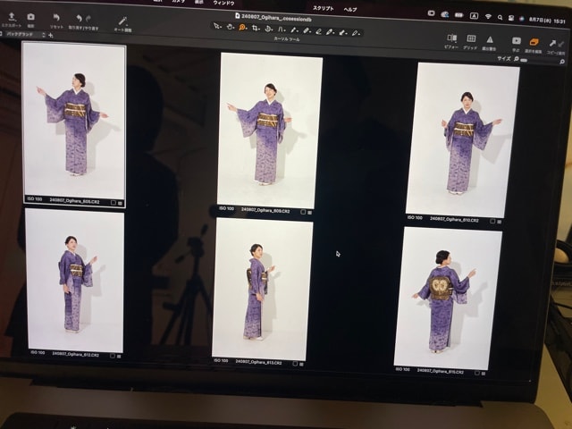This screenshot has width=572, height=429.
Task: Select thumbnail 240807_Ogihara_615.CR2 back view
Action: click(448, 299)
